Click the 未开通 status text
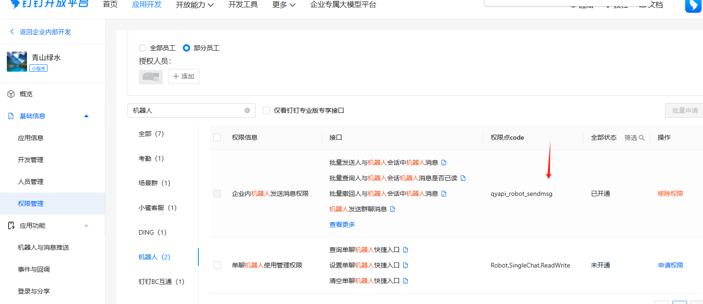Image resolution: width=703 pixels, height=304 pixels. pyautogui.click(x=601, y=265)
